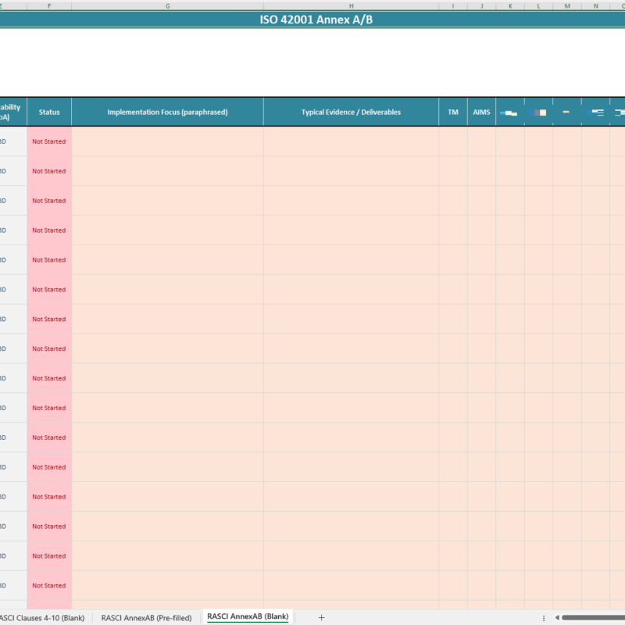This screenshot has height=625, width=625.
Task: Click the role icon in column N header
Action: [595, 112]
